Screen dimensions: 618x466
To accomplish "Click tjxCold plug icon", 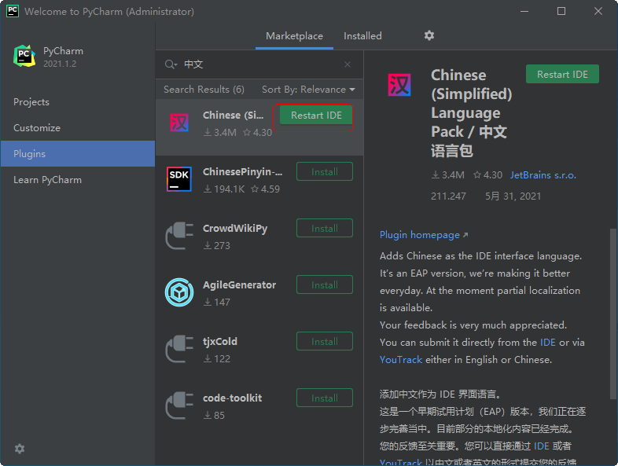I will (179, 349).
